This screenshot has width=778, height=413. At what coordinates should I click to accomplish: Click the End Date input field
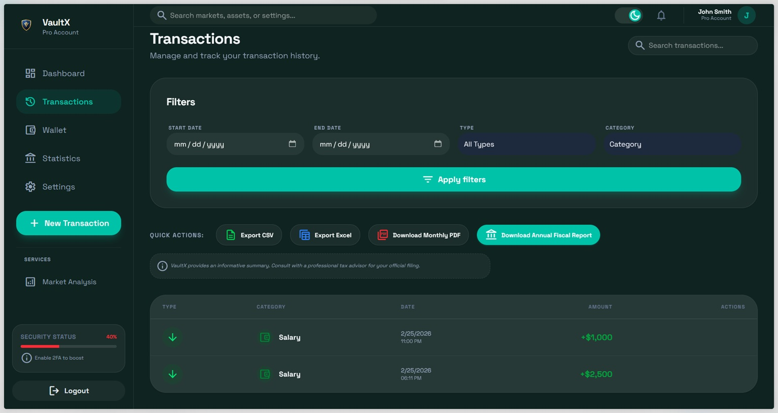pos(381,144)
